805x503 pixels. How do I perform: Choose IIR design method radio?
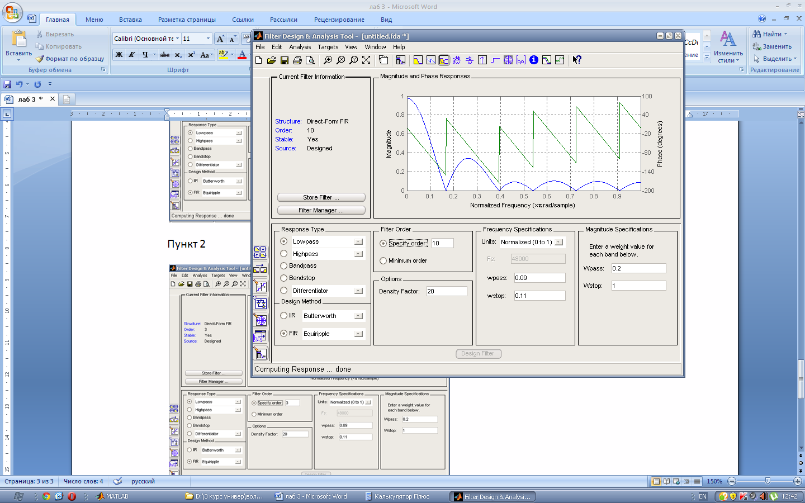click(284, 316)
